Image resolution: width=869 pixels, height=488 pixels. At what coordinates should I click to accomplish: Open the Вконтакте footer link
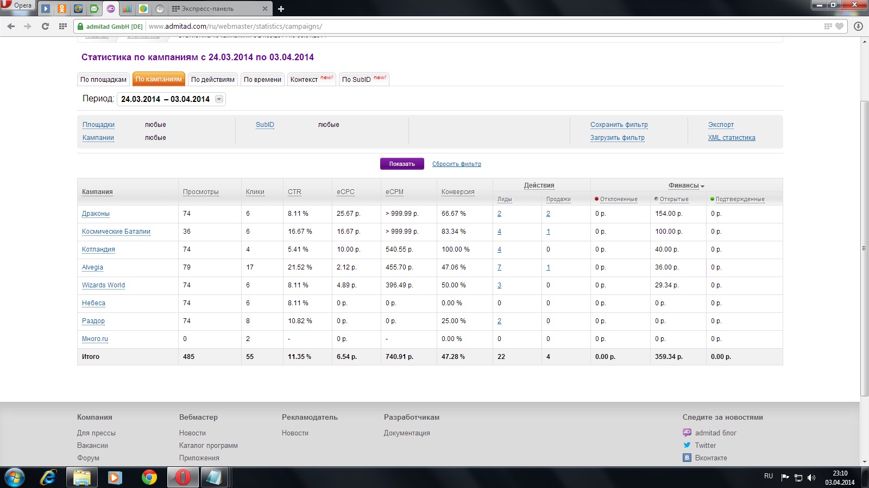tap(711, 458)
